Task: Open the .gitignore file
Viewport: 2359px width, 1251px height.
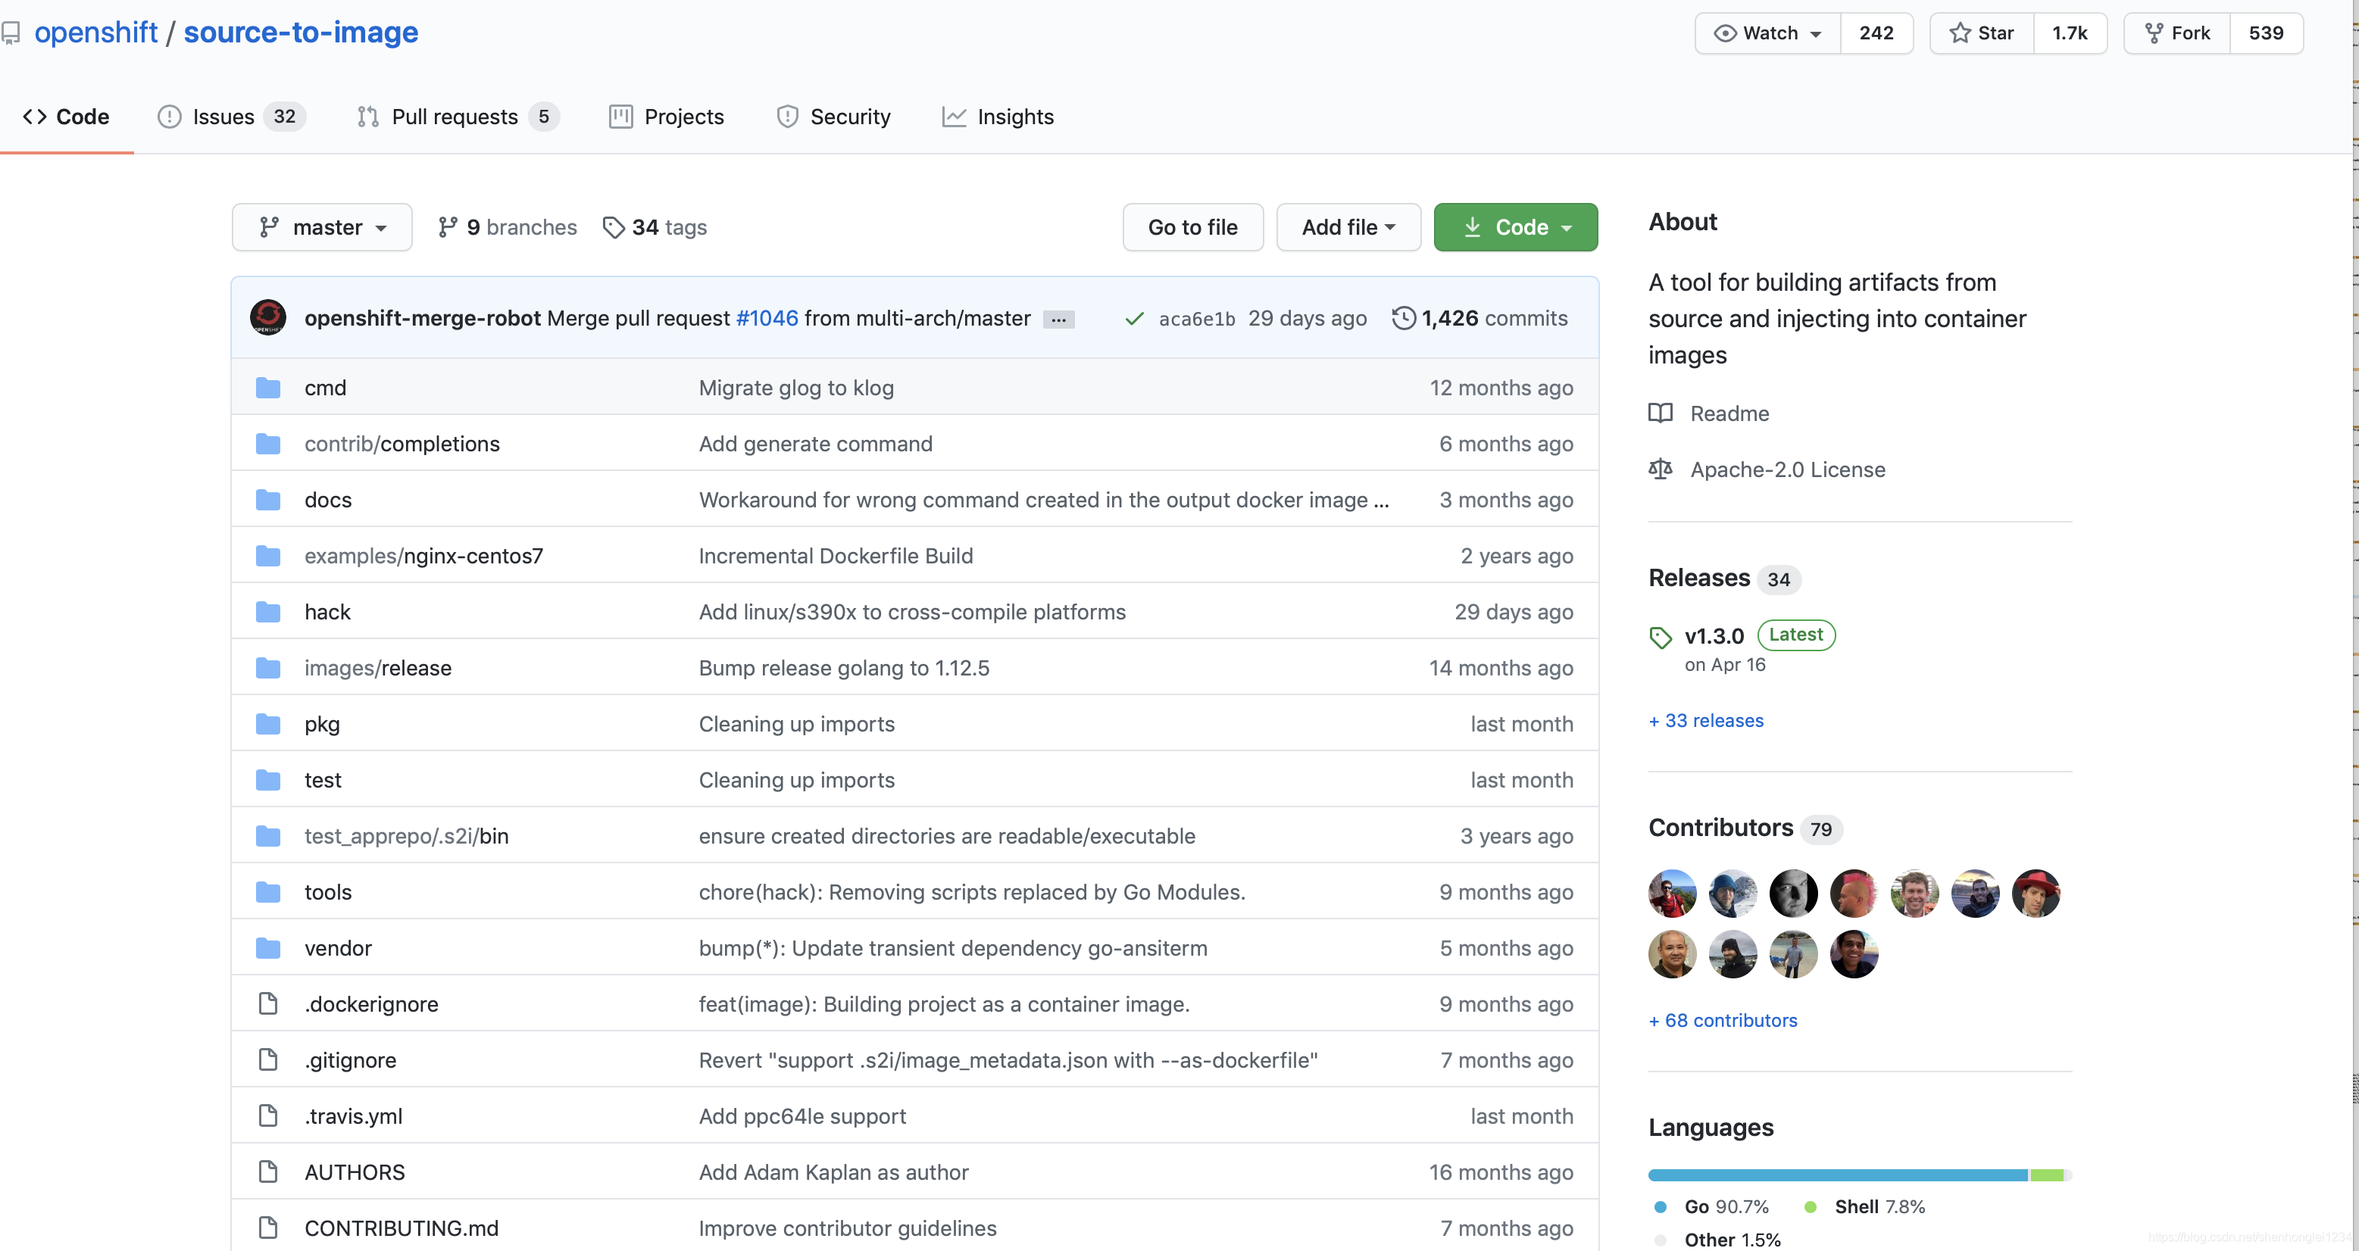Action: [351, 1059]
